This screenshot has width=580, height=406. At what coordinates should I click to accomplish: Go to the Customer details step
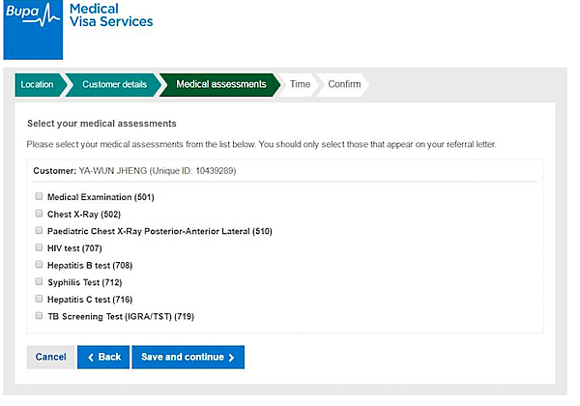(114, 85)
